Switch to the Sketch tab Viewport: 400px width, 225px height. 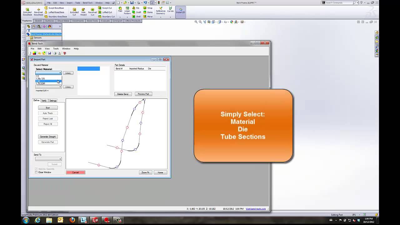point(38,21)
